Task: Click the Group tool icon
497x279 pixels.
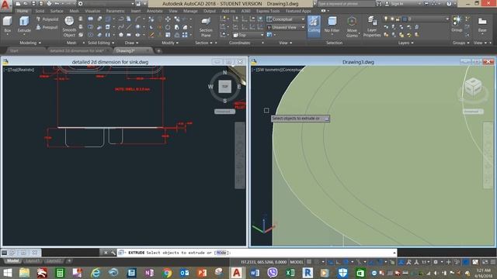Action: pos(457,24)
